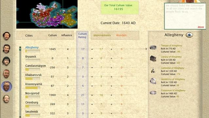Click the Colosseum of Allegheny building icon
209x118 pixels.
coord(153,93)
